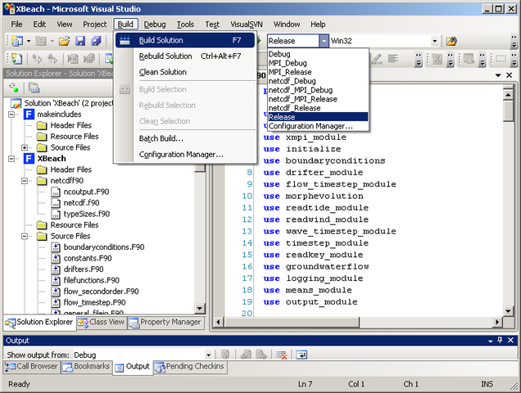Open the active files dropdown arrow in editor
This screenshot has height=393, width=521.
(x=498, y=75)
